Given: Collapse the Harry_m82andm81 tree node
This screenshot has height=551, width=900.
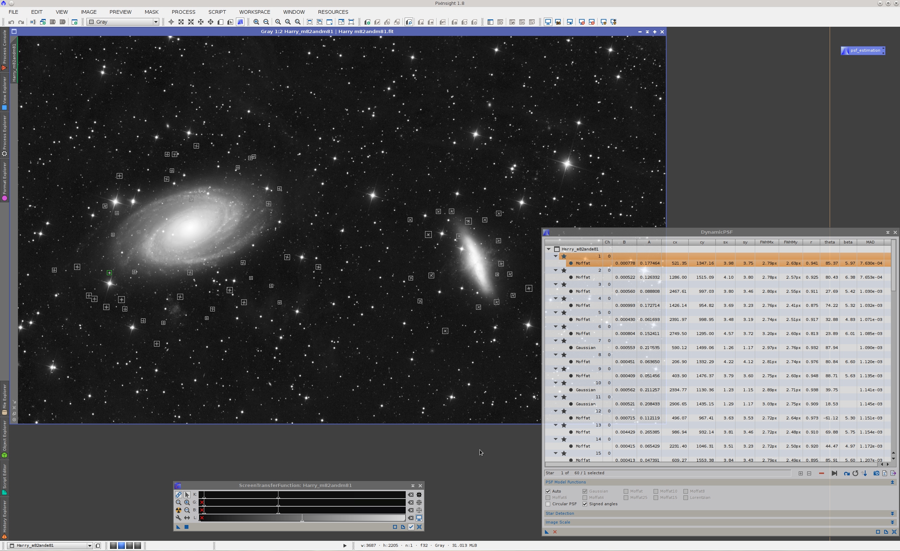Looking at the screenshot, I should (549, 249).
